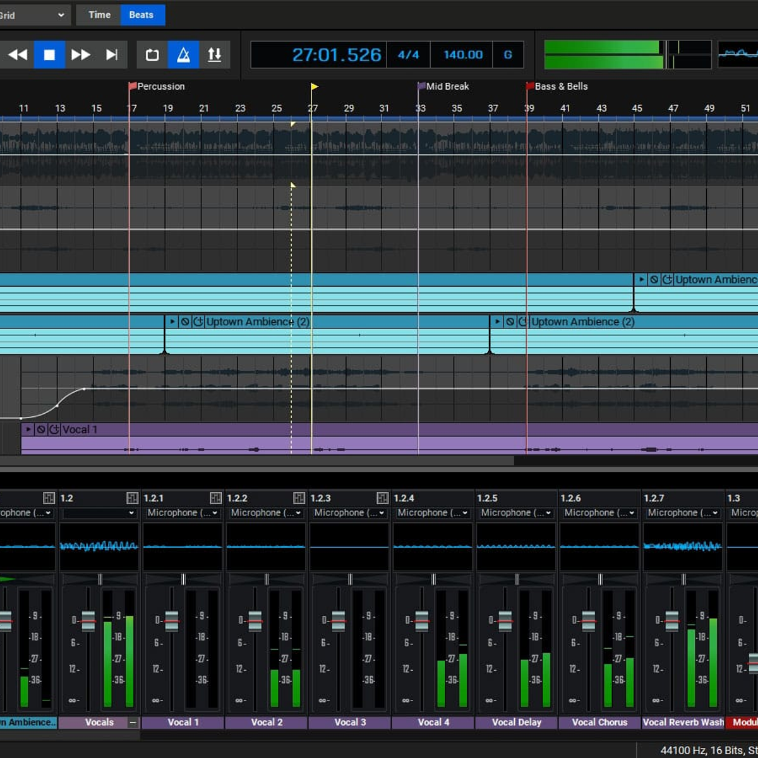758x758 pixels.
Task: Expand Uptown Ambience clip triangle at bar 45
Action: (642, 279)
